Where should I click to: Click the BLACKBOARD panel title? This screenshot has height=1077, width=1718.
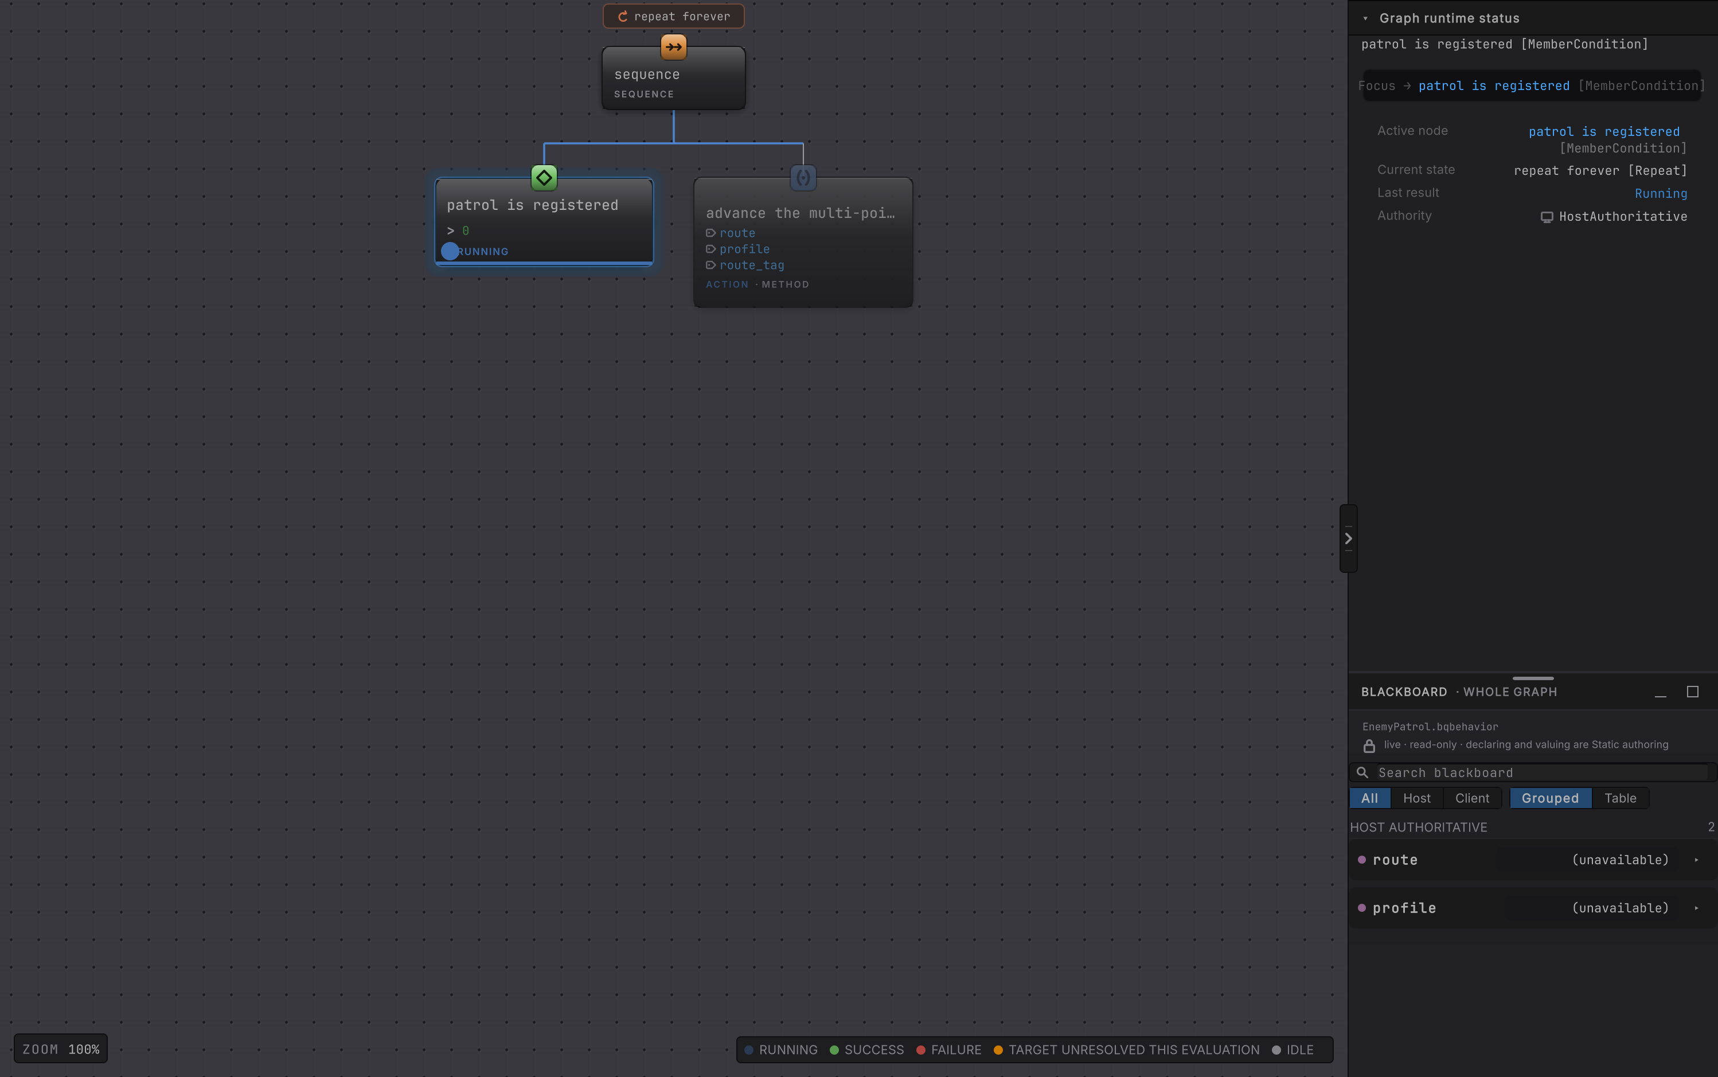coord(1403,692)
